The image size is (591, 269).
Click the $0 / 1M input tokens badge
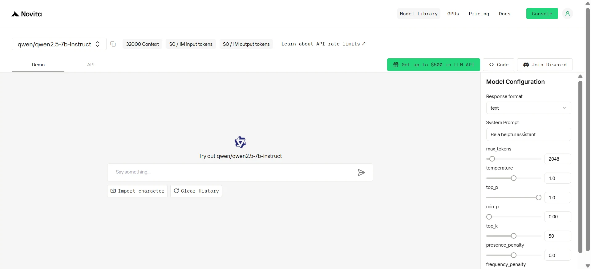(x=191, y=44)
